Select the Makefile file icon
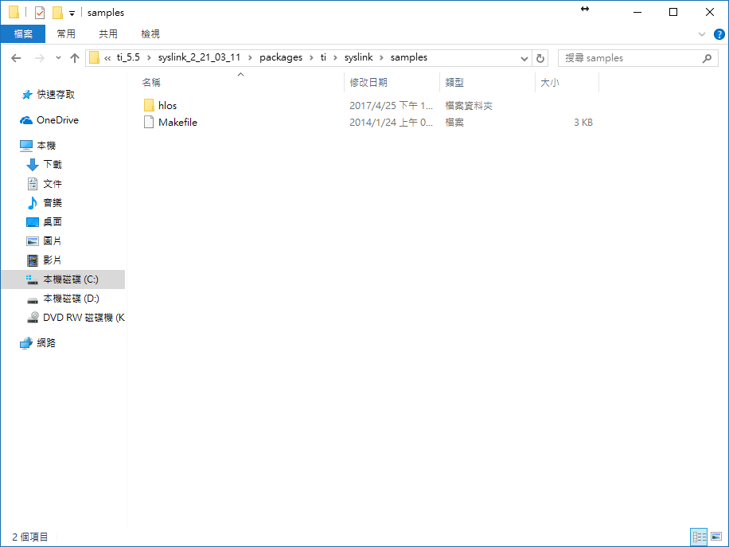Screen dimensions: 729x547 tap(149, 123)
